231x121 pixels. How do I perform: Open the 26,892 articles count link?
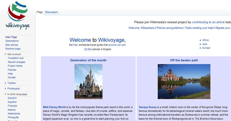pos(88,49)
